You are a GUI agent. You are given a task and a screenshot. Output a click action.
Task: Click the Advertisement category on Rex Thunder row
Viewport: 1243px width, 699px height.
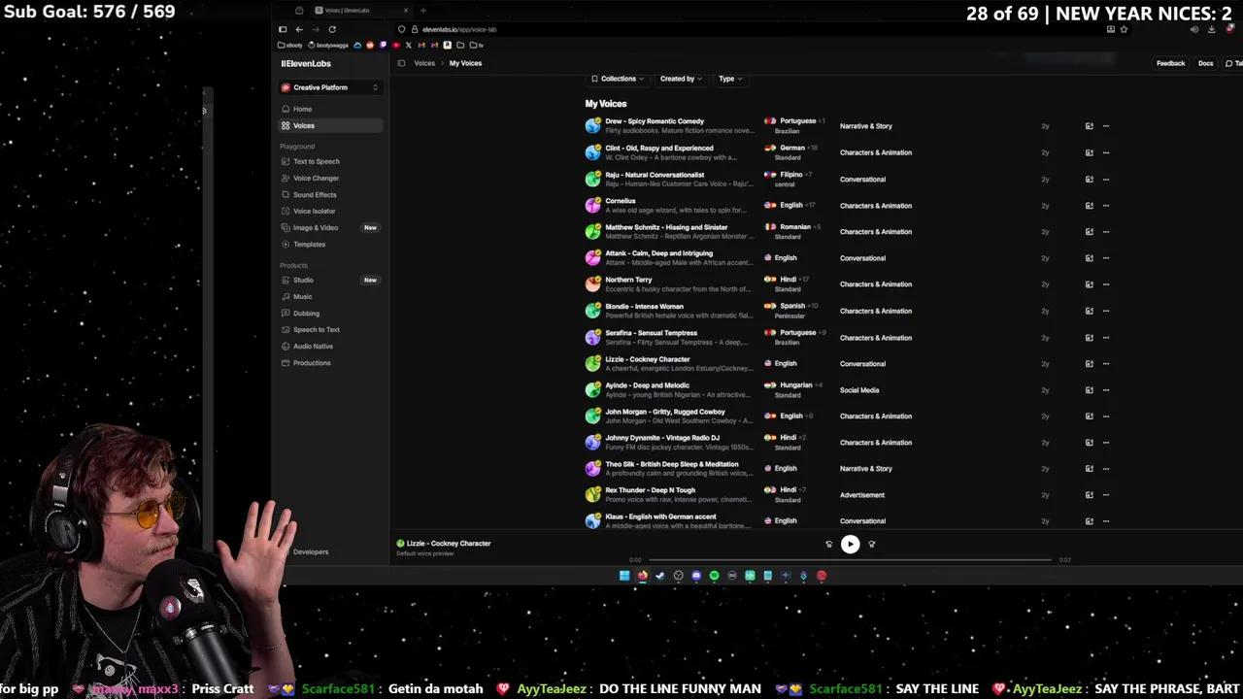[x=862, y=495]
